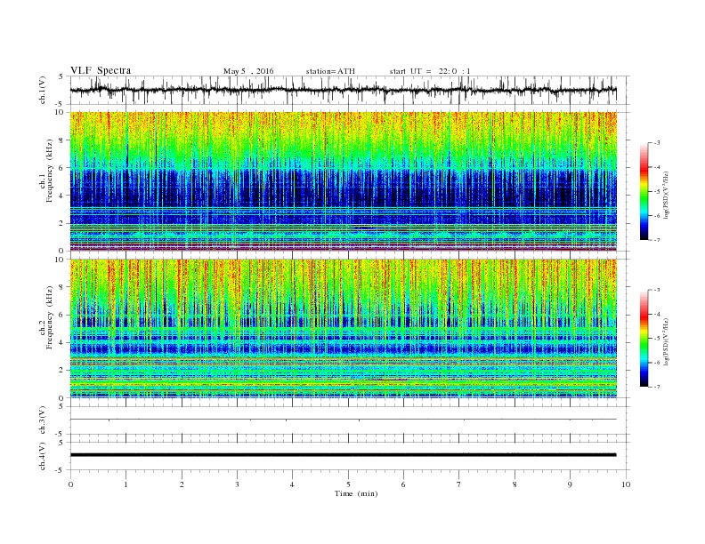Click the "8" kHz tick of ch.1 spectrogram

61,140
